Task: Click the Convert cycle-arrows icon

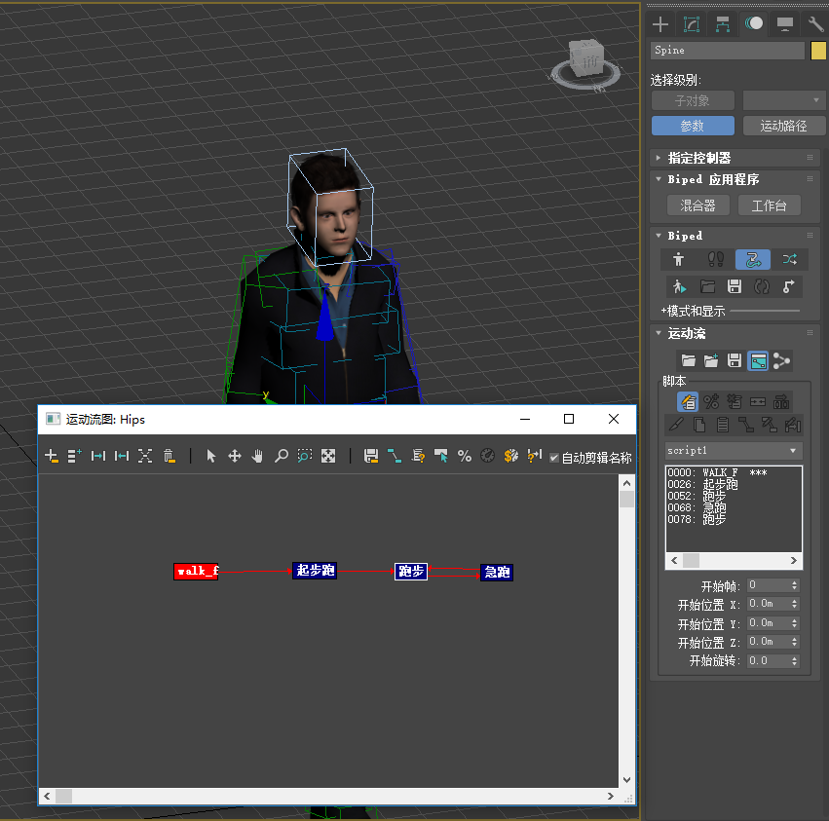Action: coord(762,286)
